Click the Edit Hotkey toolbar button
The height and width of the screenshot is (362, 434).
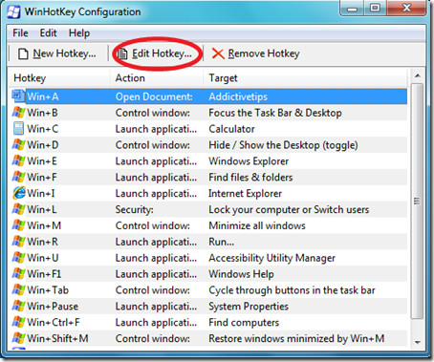click(x=154, y=53)
